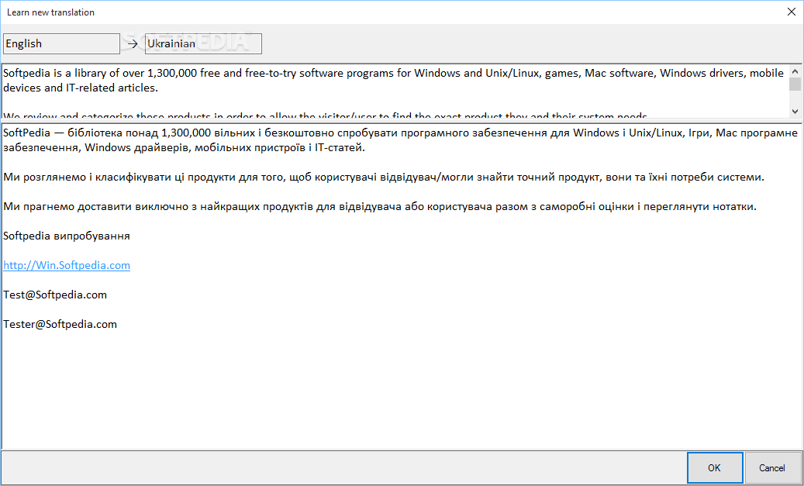Click the Ukrainian paragraph starting 'SoftPedia — бібліотека'
The height and width of the screenshot is (486, 804).
[401, 140]
